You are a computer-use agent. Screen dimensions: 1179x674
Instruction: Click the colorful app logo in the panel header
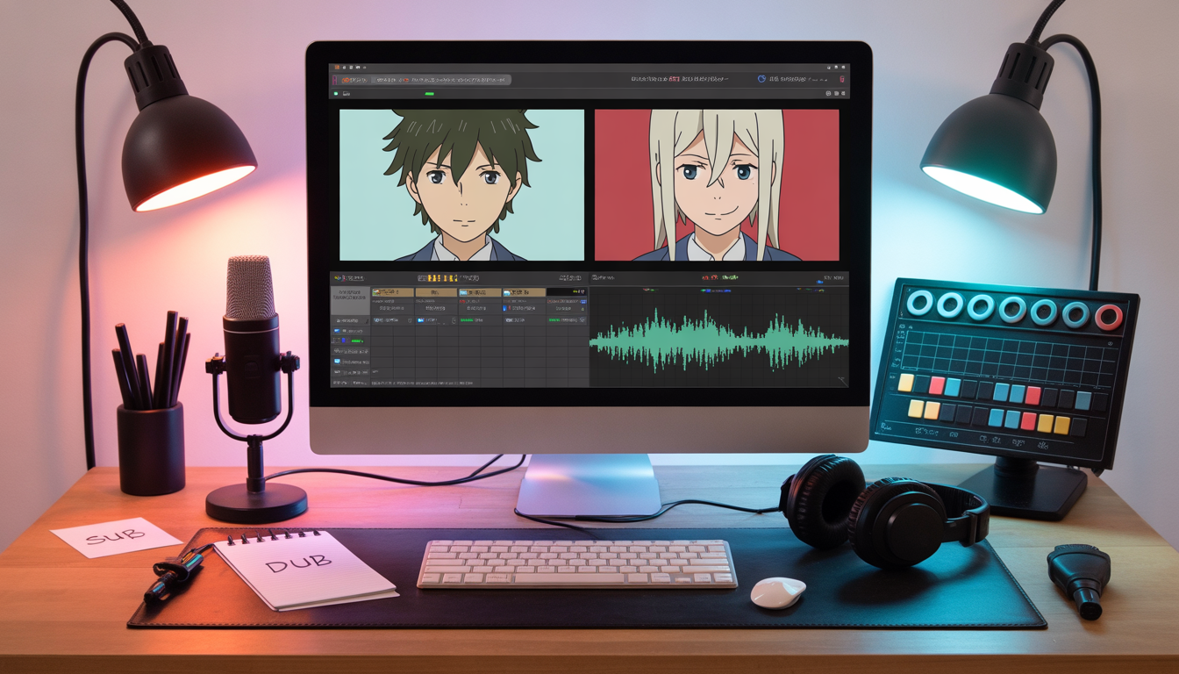[x=339, y=276]
